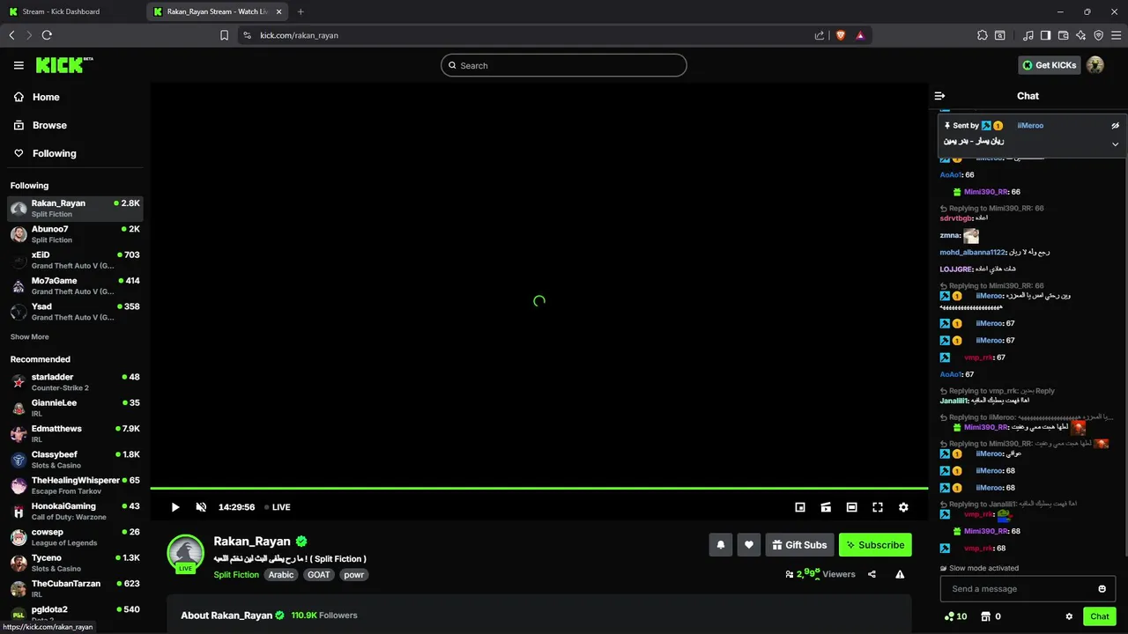Open Ysad channel from sidebar
Screen dimensions: 1128x634
click(x=75, y=312)
